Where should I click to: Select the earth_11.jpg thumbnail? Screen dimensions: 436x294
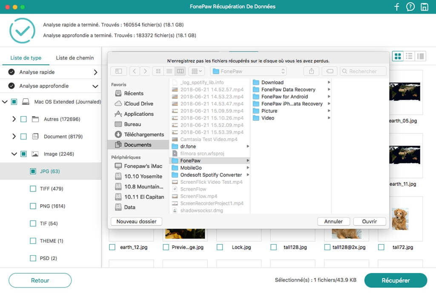click(404, 154)
